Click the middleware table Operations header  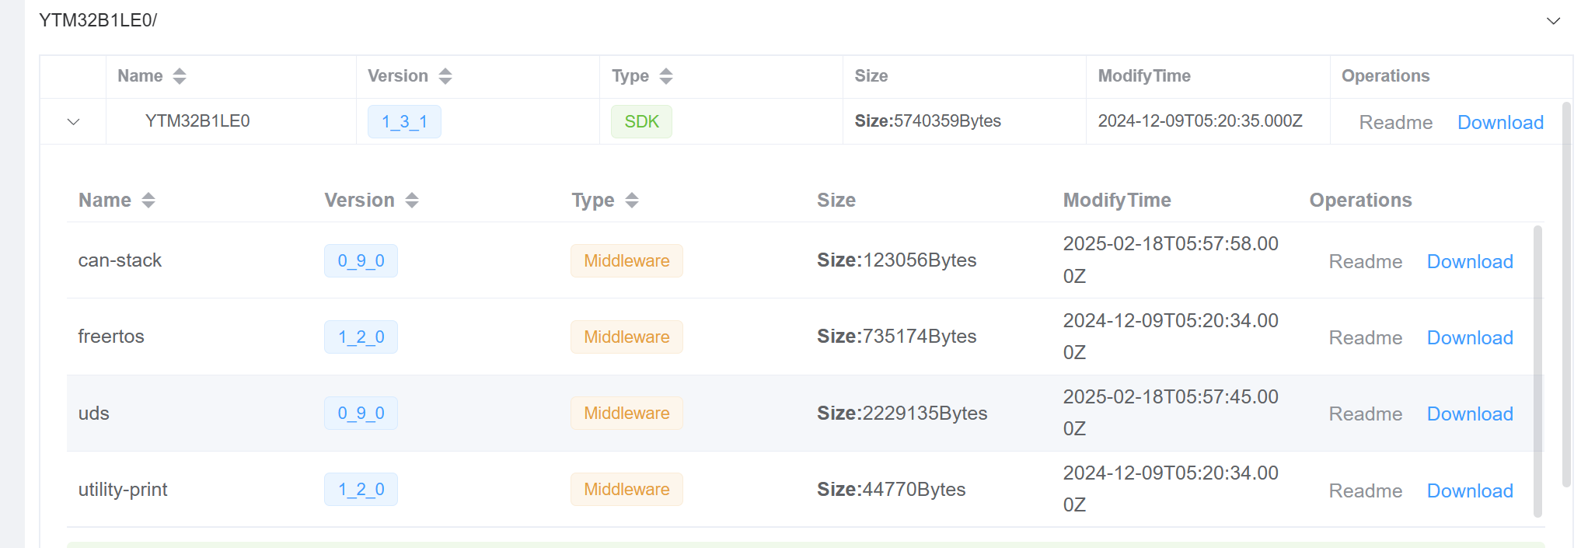(x=1360, y=201)
